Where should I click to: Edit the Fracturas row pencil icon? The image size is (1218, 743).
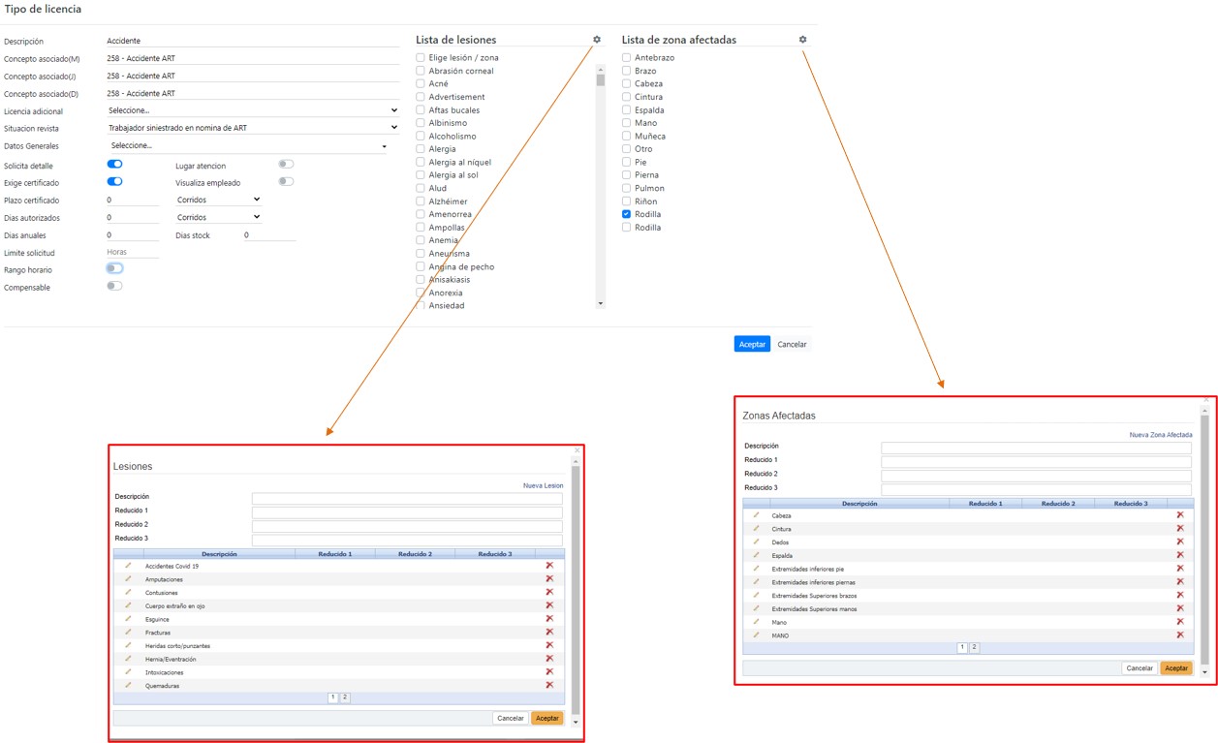pyautogui.click(x=128, y=632)
